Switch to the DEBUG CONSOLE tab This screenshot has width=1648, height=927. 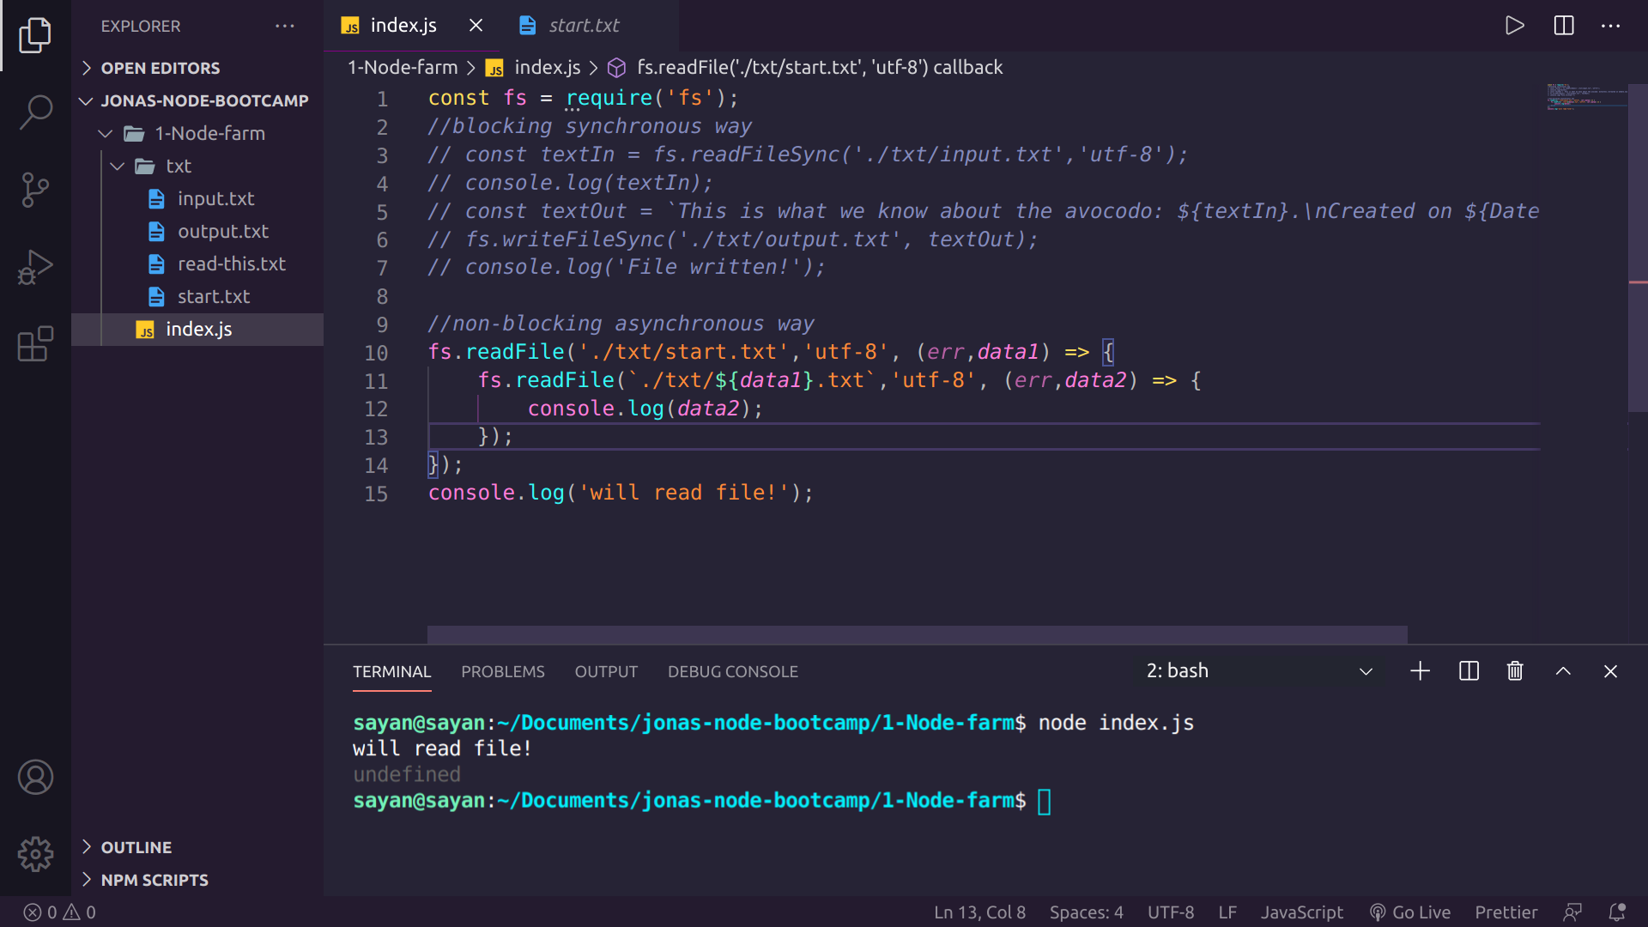tap(733, 671)
